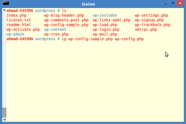186x124 pixels.
Task: Click the scrollbar up arrow
Action: tap(4, 10)
